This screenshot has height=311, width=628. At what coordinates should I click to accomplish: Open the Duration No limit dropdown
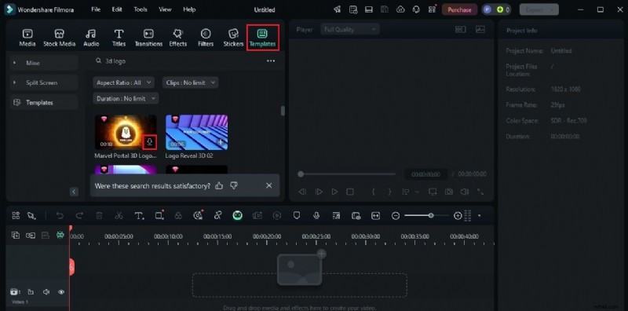click(x=126, y=98)
